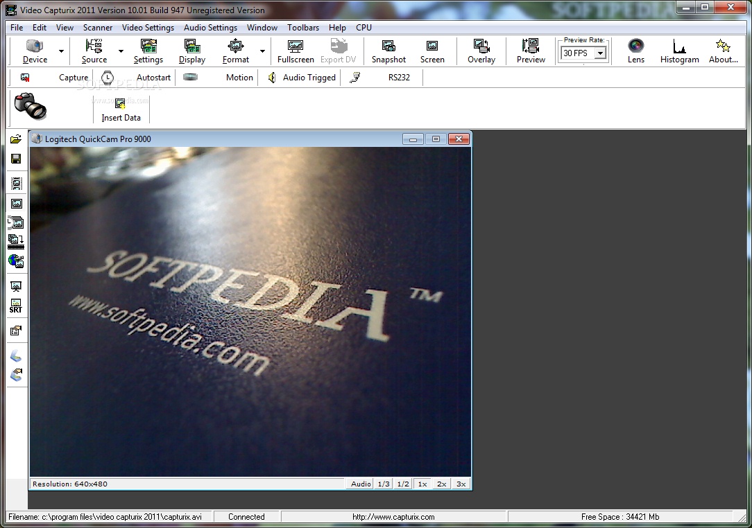752x528 pixels.
Task: Open the Help menu
Action: (x=337, y=27)
